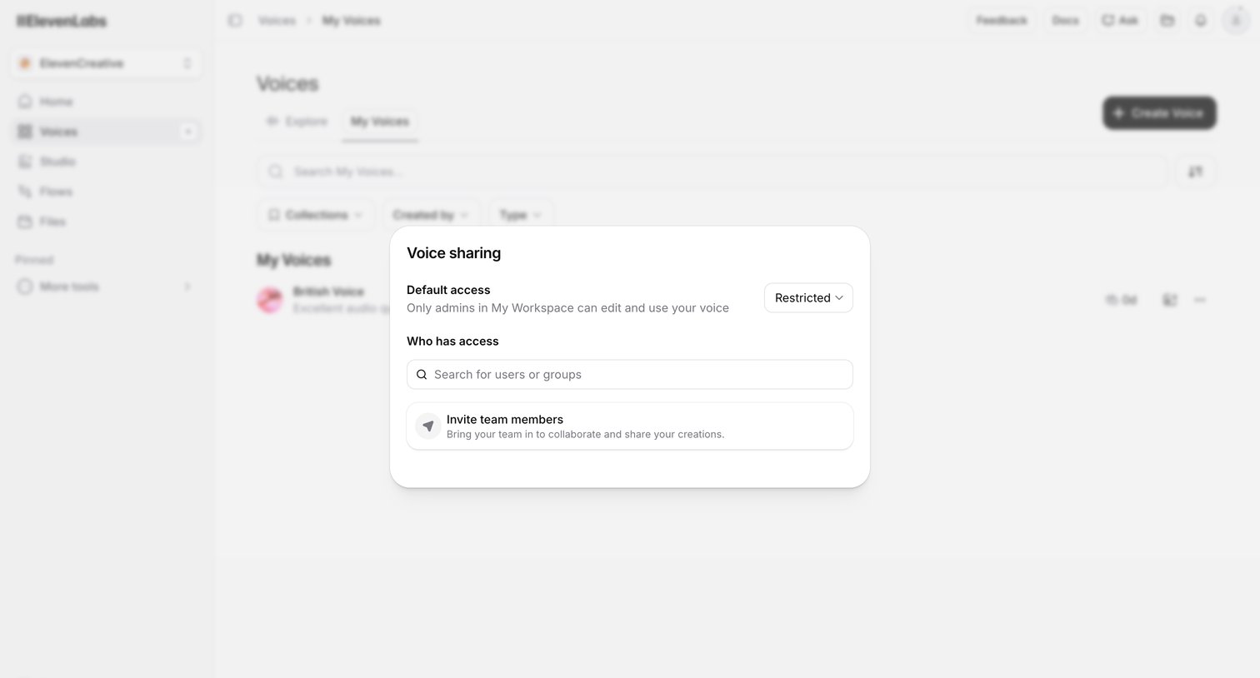Open the Collections filter dropdown
1260x678 pixels.
click(x=316, y=215)
